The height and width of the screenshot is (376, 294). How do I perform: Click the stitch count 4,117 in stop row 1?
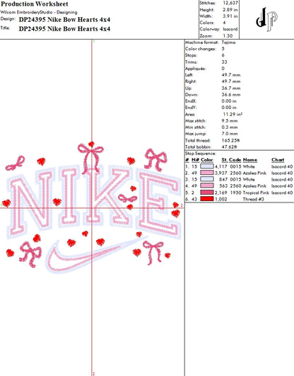tap(220, 166)
